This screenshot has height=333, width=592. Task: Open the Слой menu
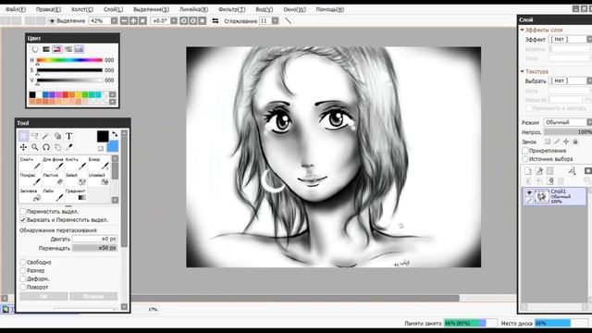[x=113, y=9]
